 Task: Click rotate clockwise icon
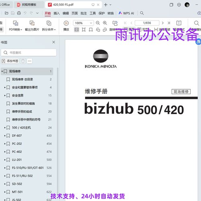105,30
